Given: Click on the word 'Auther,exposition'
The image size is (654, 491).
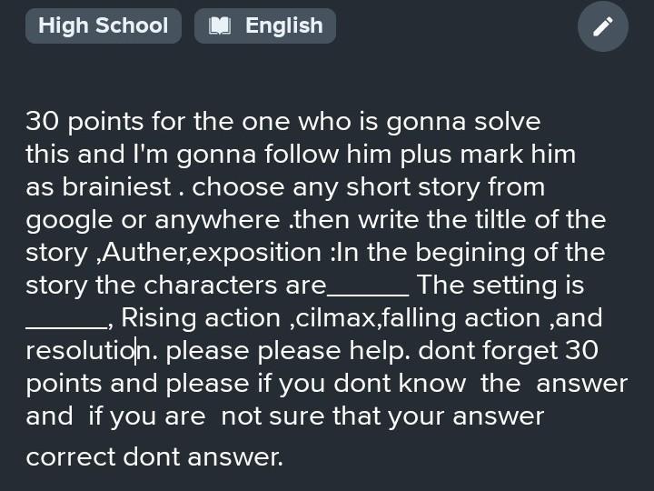Looking at the screenshot, I should click(x=212, y=253).
